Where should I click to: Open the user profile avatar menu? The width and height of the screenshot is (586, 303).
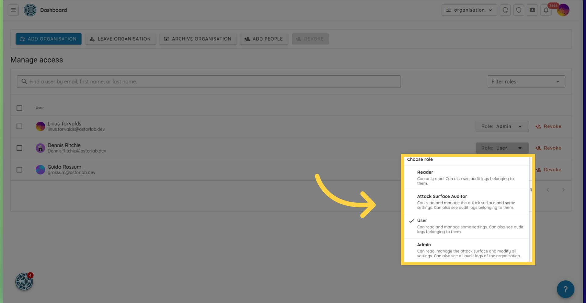click(x=563, y=10)
